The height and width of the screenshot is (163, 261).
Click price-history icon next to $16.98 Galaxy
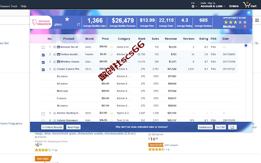tap(111, 121)
